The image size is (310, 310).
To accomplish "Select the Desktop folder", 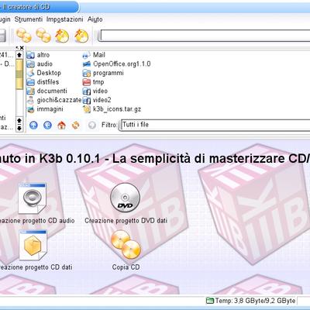I will (x=44, y=73).
